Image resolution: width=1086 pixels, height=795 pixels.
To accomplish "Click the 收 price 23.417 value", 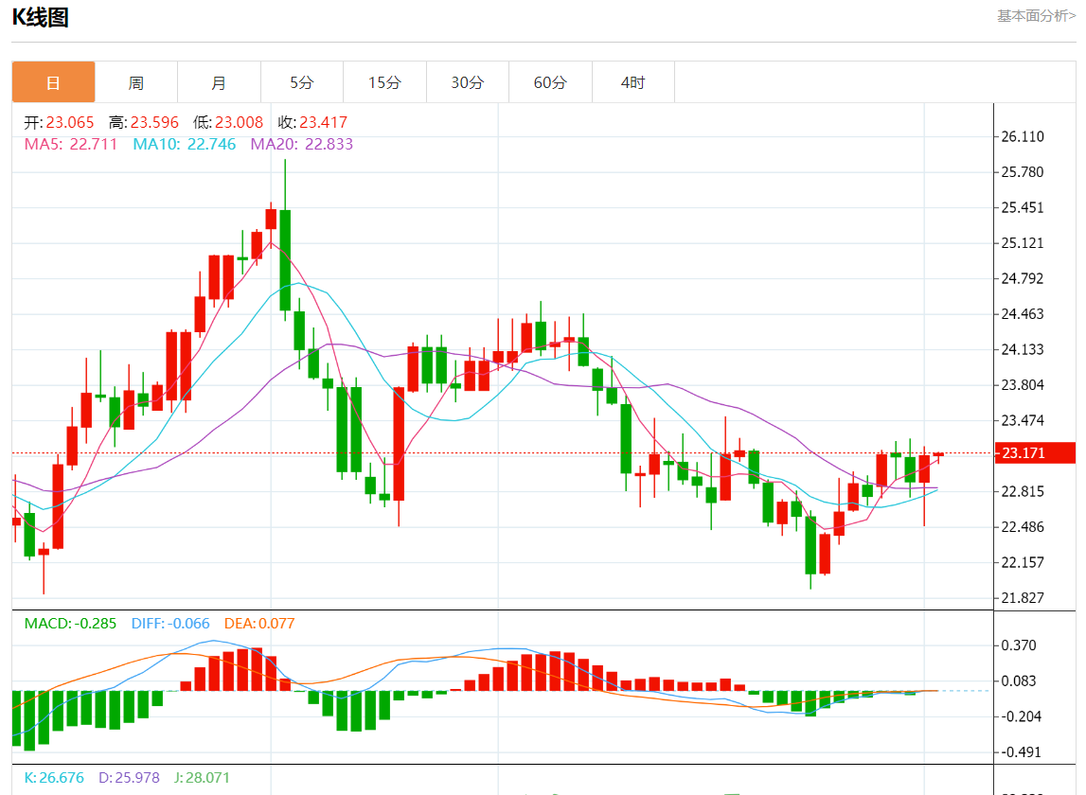I will (x=324, y=123).
